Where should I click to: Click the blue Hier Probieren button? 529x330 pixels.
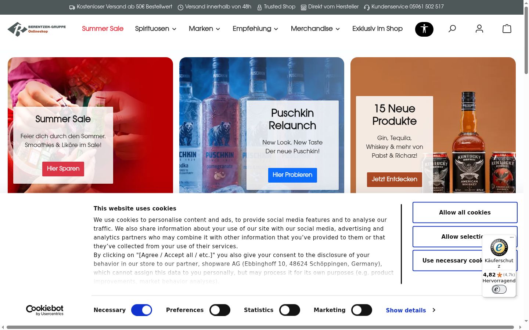point(292,175)
